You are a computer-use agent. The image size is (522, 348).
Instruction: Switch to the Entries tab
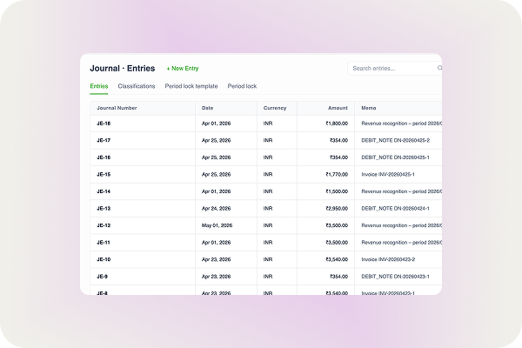click(99, 86)
